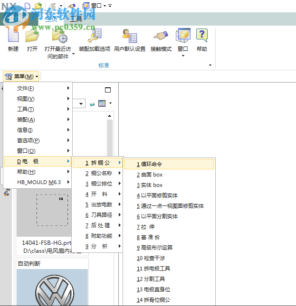The width and height of the screenshot is (296, 306).
Task: Open dropdown next to picture view icon
Action: [x=111, y=103]
